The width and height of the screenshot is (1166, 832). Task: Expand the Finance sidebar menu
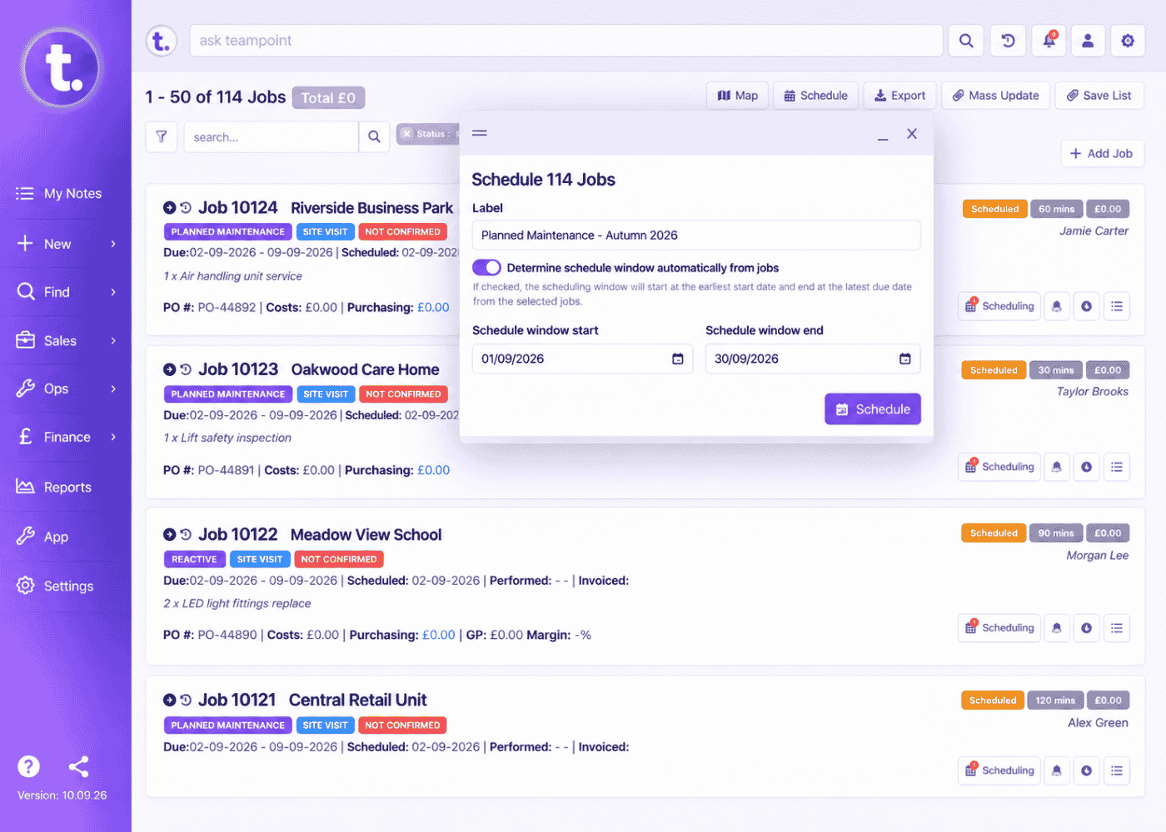pyautogui.click(x=66, y=437)
